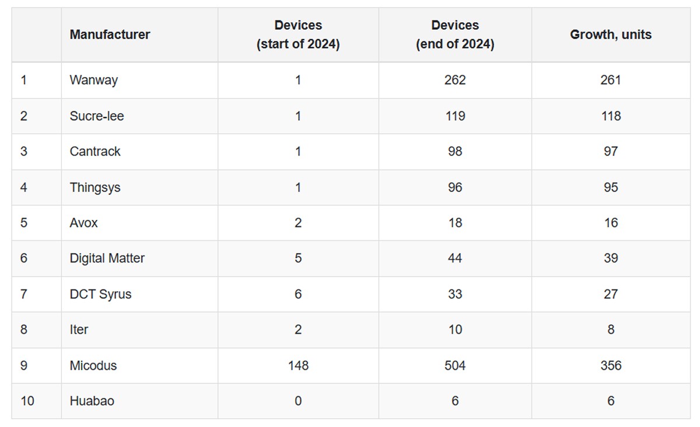Screen dimensions: 700x427
Task: Click the Iter manufacturer name
Action: click(79, 330)
